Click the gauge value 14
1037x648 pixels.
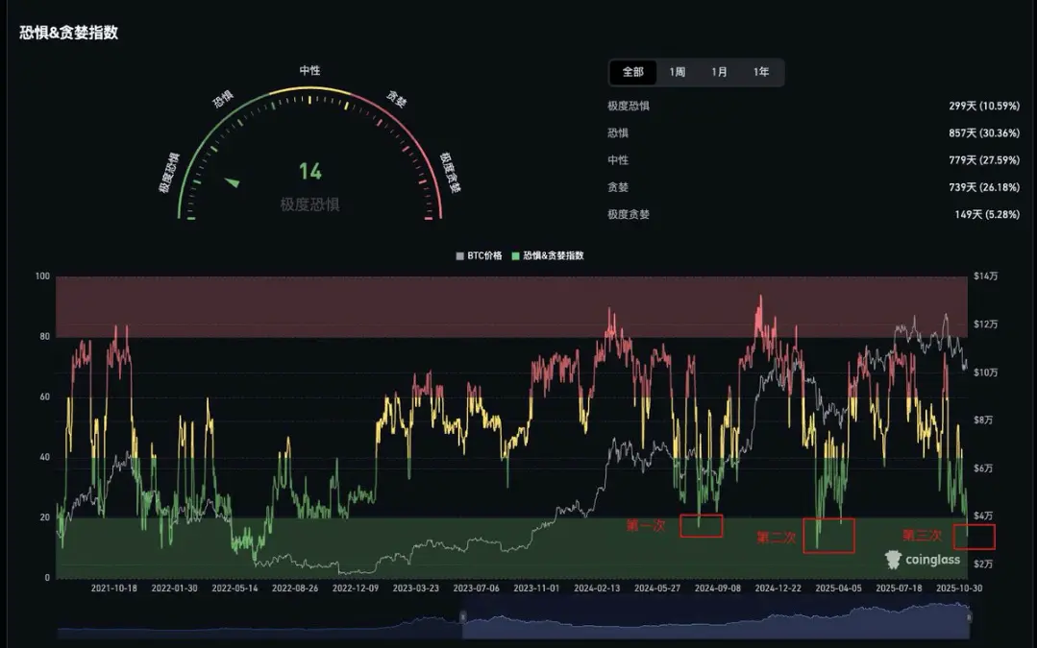pos(310,172)
